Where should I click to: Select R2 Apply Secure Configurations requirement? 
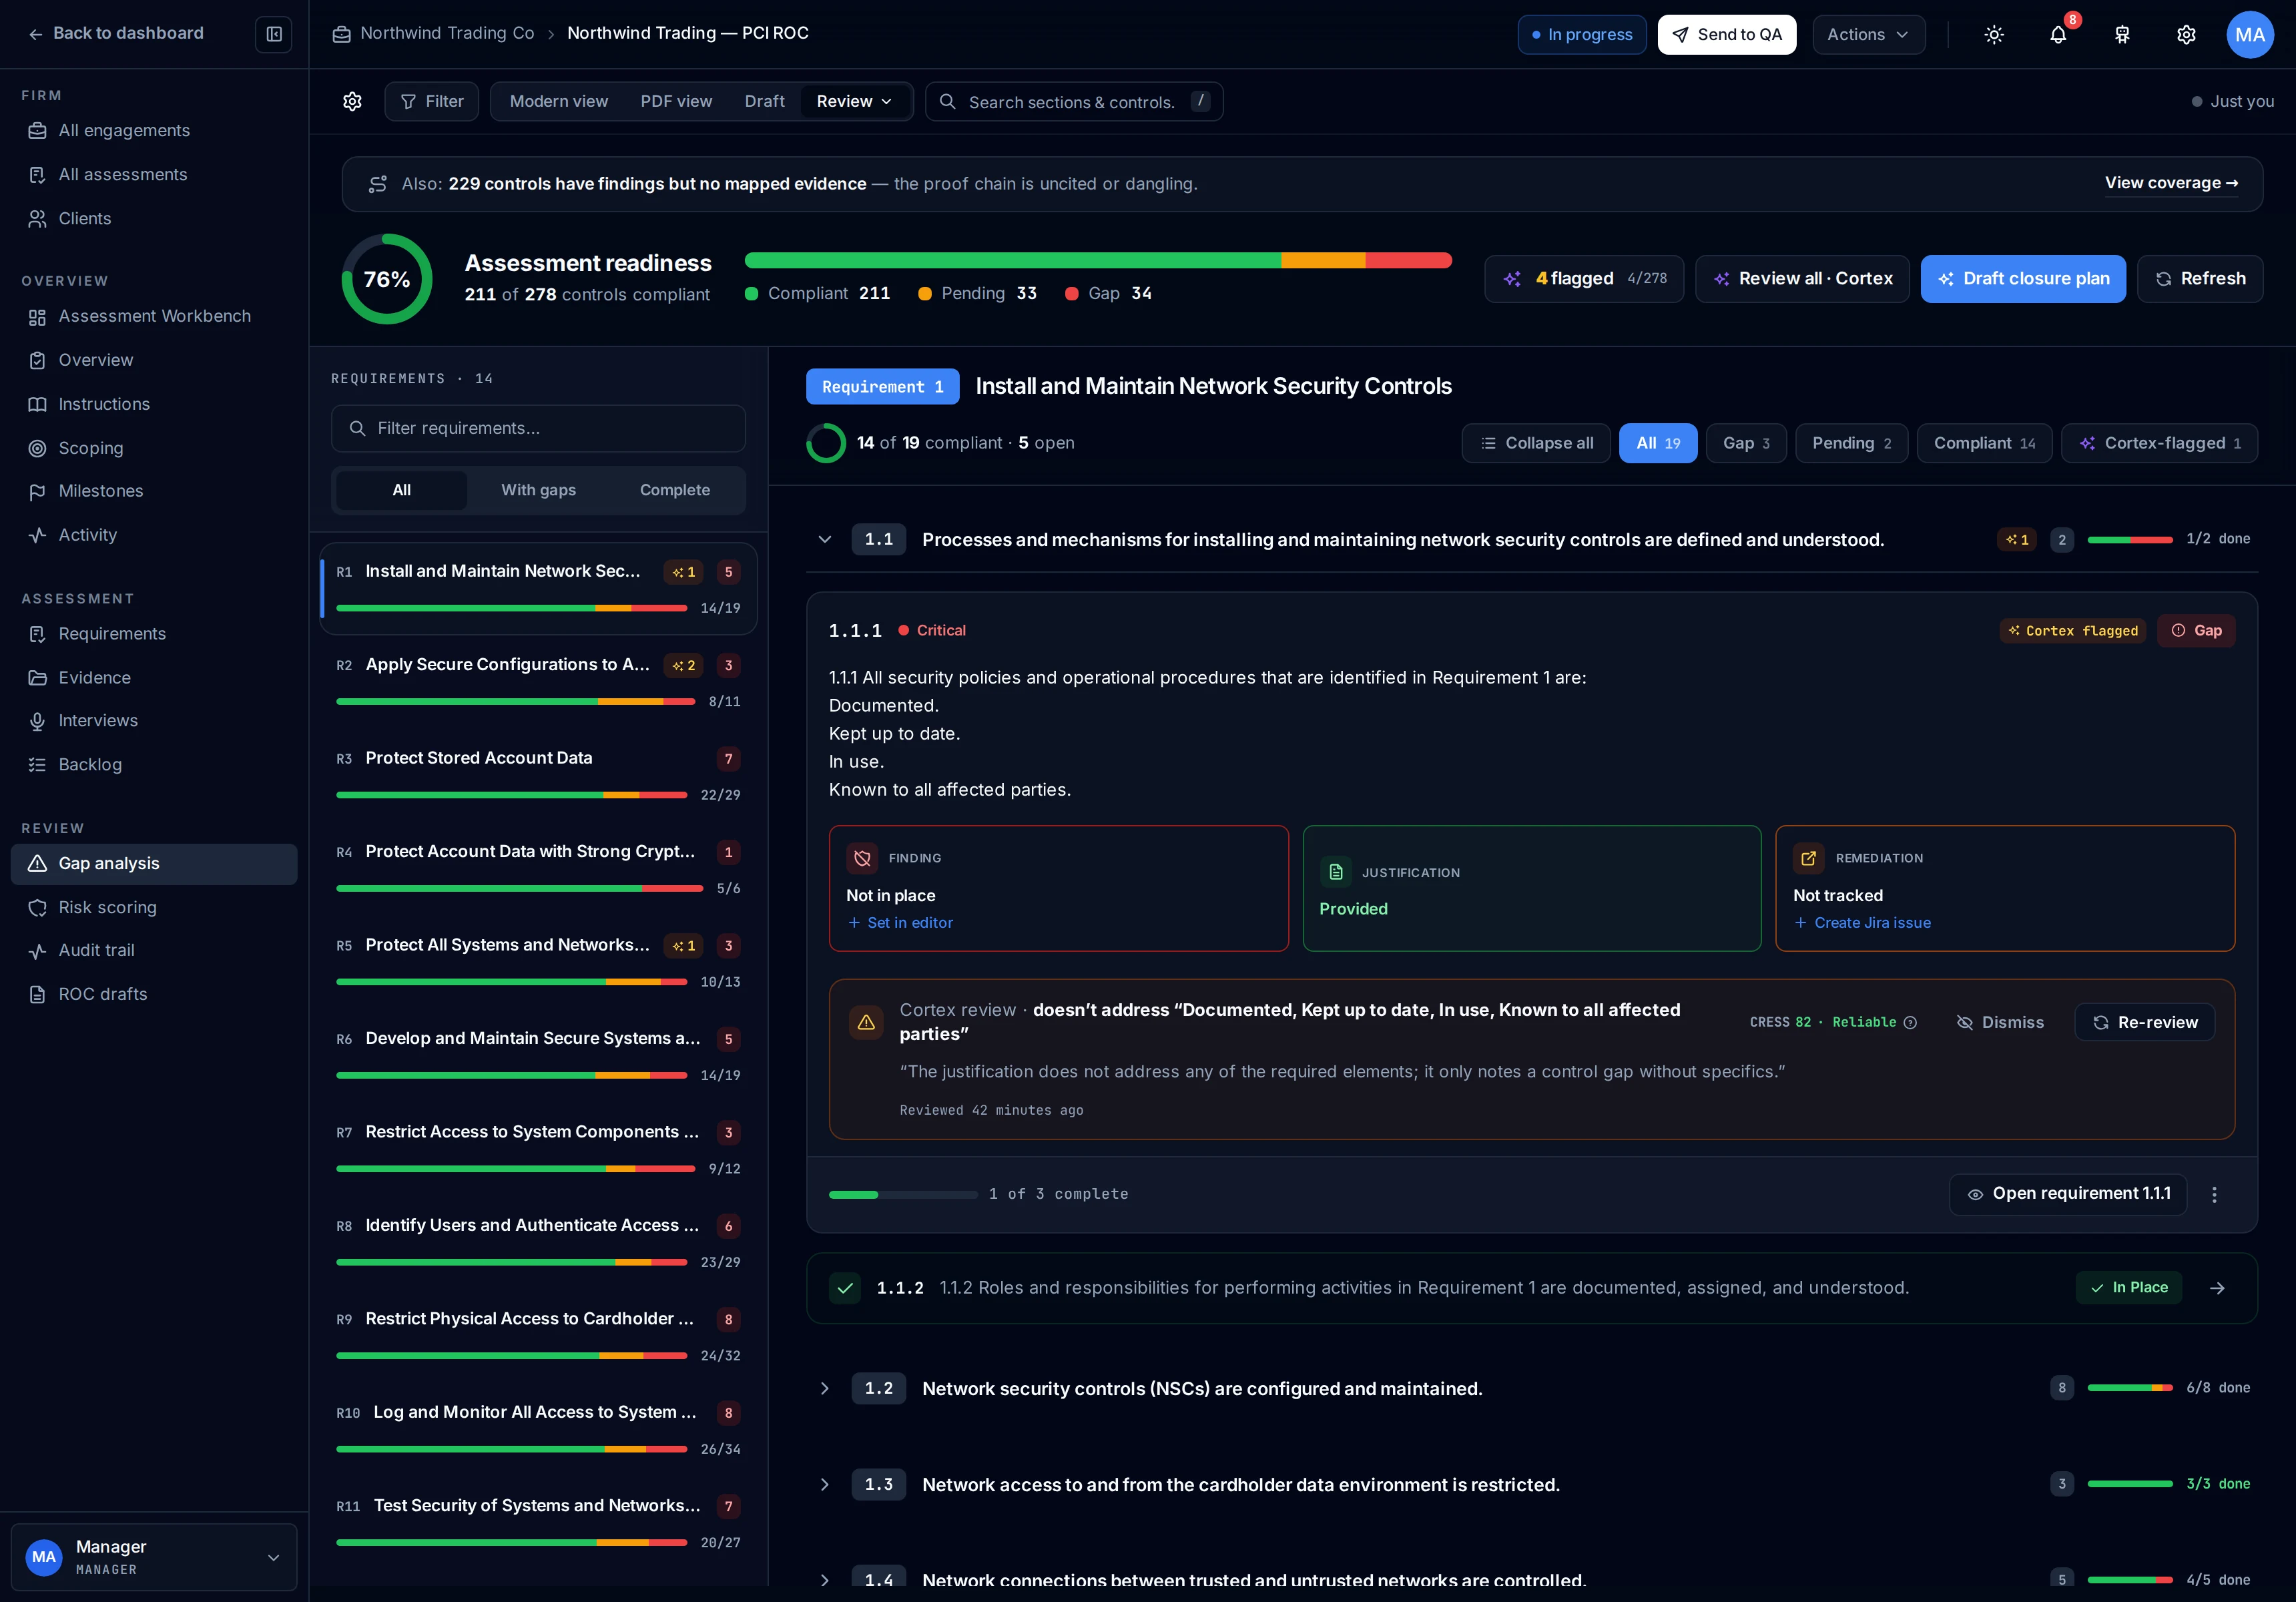coord(538,682)
